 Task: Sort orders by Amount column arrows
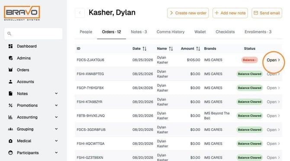(x=198, y=49)
